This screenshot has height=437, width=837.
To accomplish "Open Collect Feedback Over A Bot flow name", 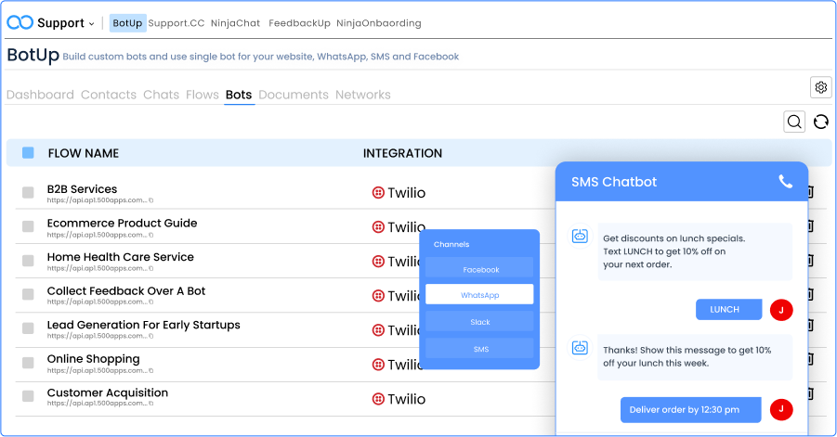I will pos(126,291).
